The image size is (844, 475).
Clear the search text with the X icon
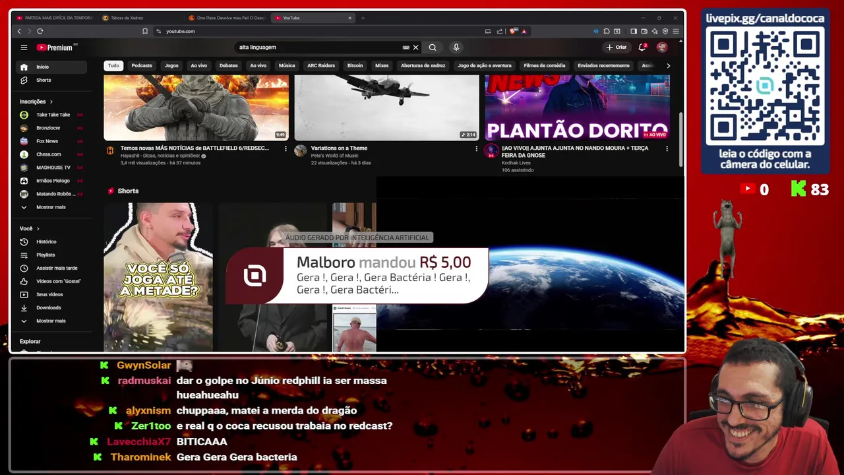(x=415, y=47)
